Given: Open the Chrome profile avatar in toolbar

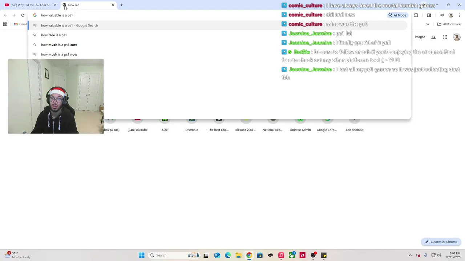Looking at the screenshot, I should click(x=451, y=15).
